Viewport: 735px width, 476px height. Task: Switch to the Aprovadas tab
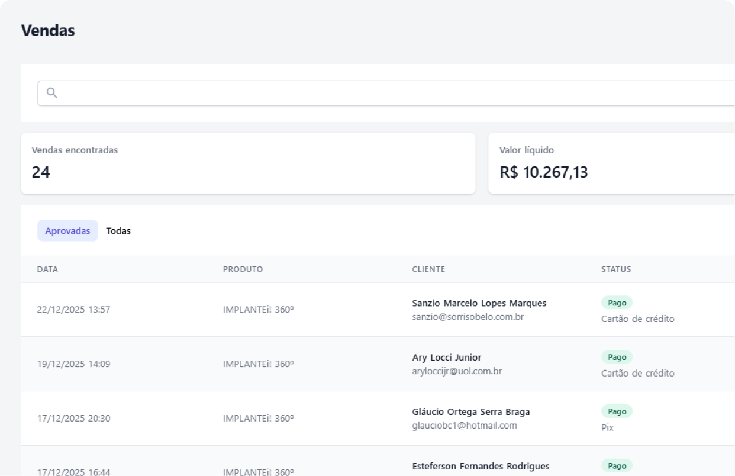point(67,231)
